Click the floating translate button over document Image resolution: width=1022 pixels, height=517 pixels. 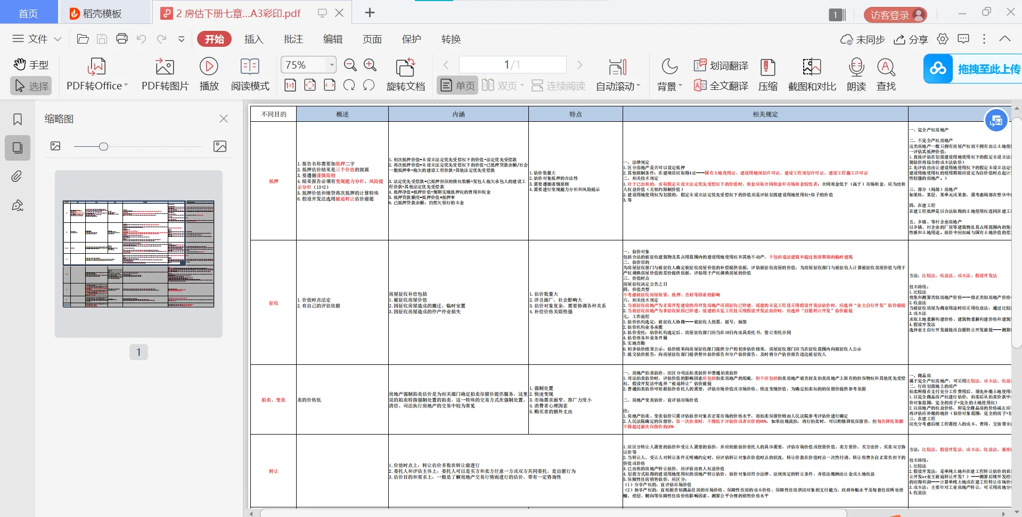tap(996, 121)
